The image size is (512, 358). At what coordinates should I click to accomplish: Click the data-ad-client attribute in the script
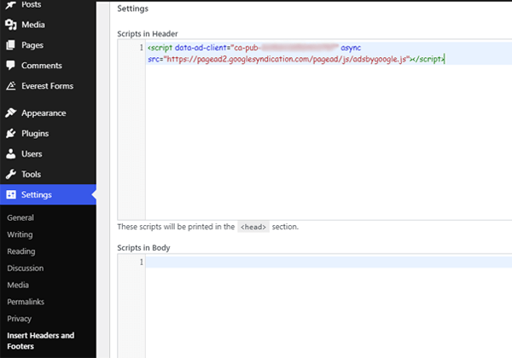pyautogui.click(x=201, y=48)
